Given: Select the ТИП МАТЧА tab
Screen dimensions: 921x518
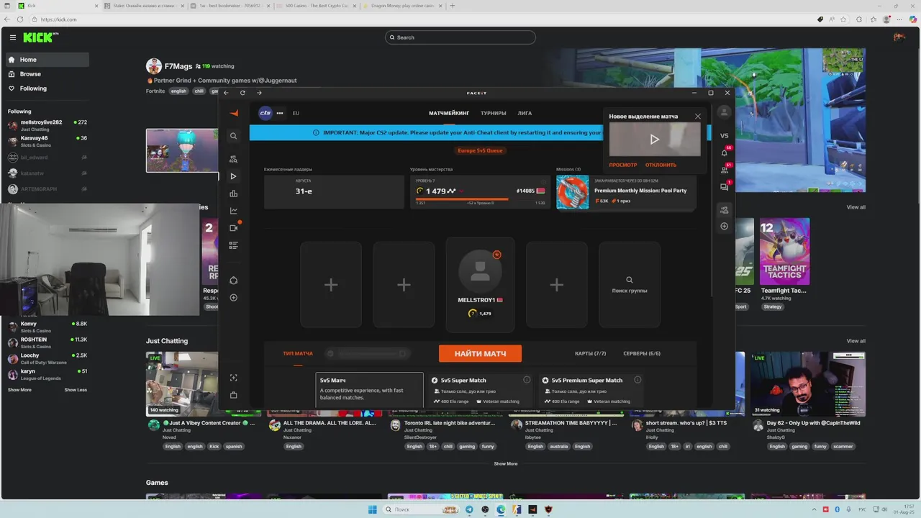Looking at the screenshot, I should pos(298,353).
